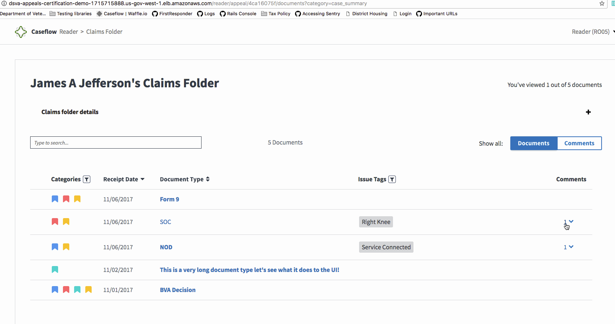The height and width of the screenshot is (324, 615).
Task: Click blue bookmark in BVA Decision row
Action: click(55, 290)
